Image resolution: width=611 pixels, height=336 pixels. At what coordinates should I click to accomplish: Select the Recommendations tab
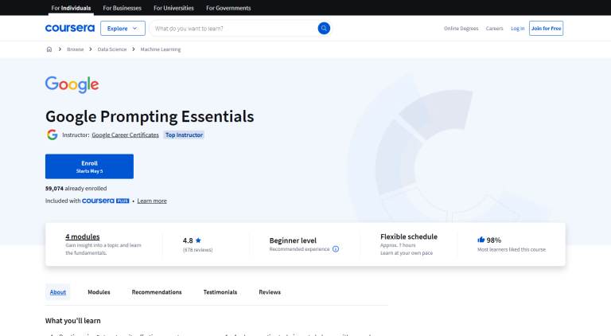[157, 292]
